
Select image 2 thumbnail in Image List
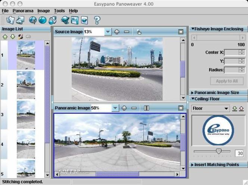[26, 85]
